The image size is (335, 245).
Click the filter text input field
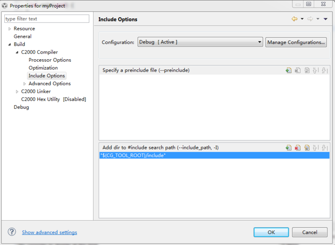pyautogui.click(x=46, y=19)
